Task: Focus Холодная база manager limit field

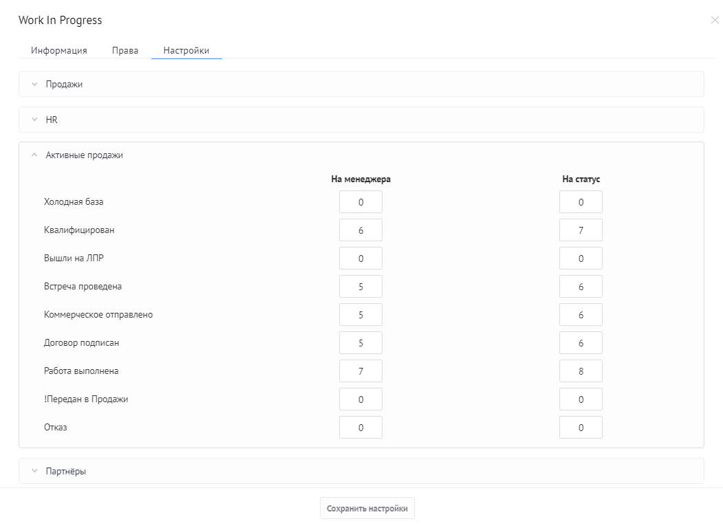Action: pyautogui.click(x=360, y=202)
